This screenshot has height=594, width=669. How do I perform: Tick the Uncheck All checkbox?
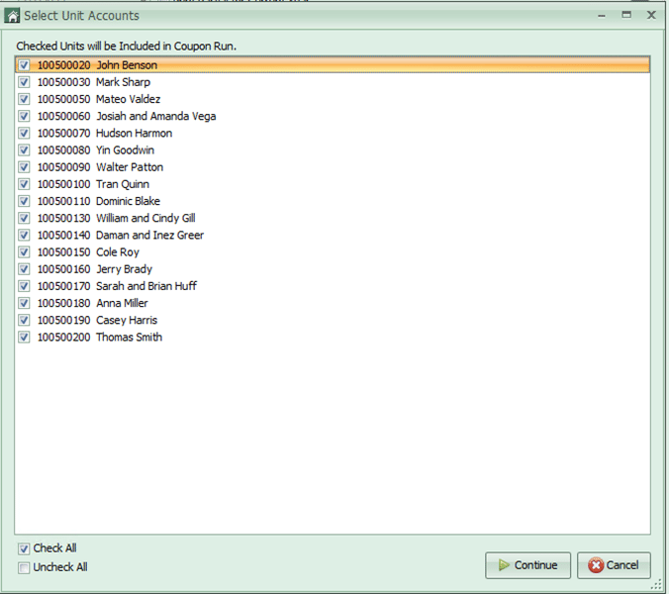[24, 567]
